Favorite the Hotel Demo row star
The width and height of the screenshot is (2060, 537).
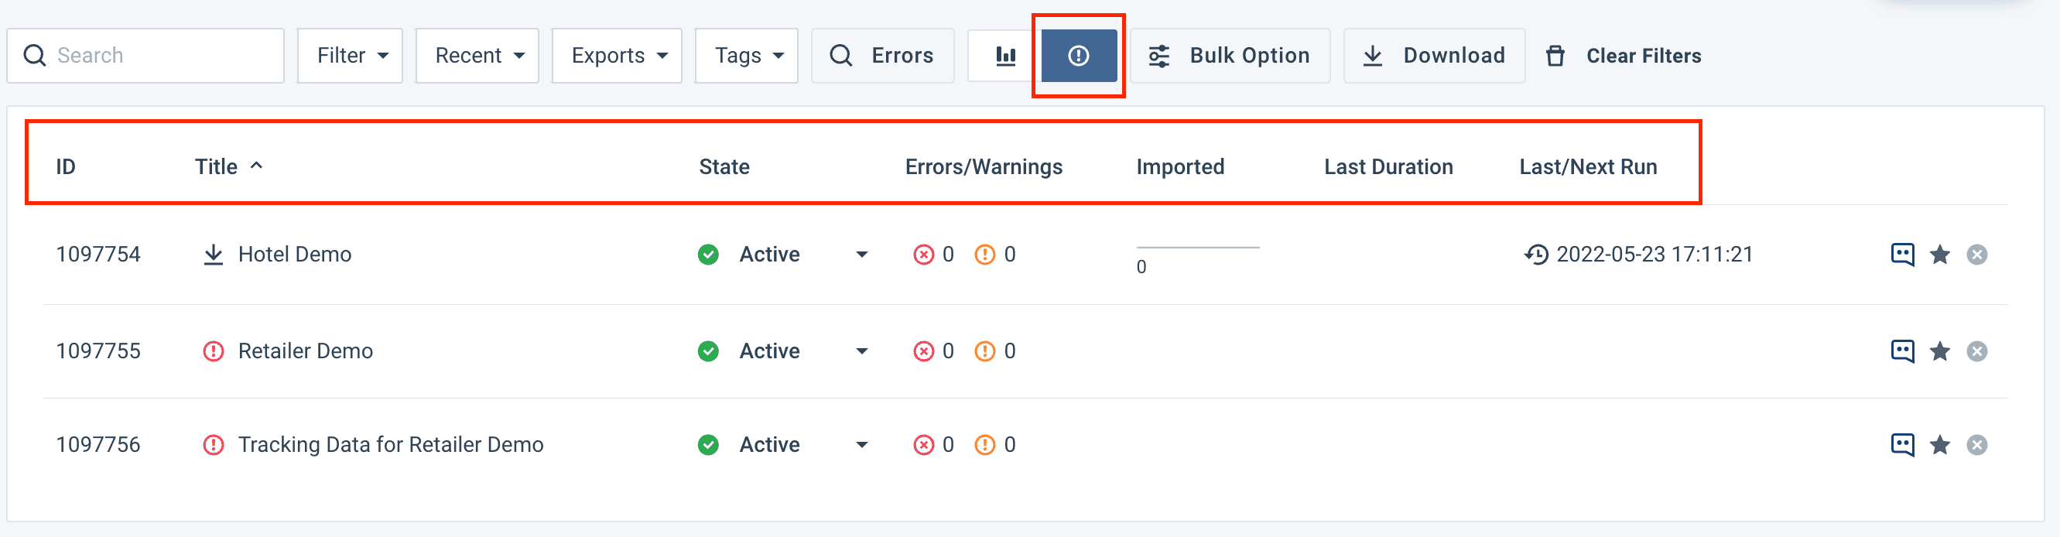(x=1939, y=254)
